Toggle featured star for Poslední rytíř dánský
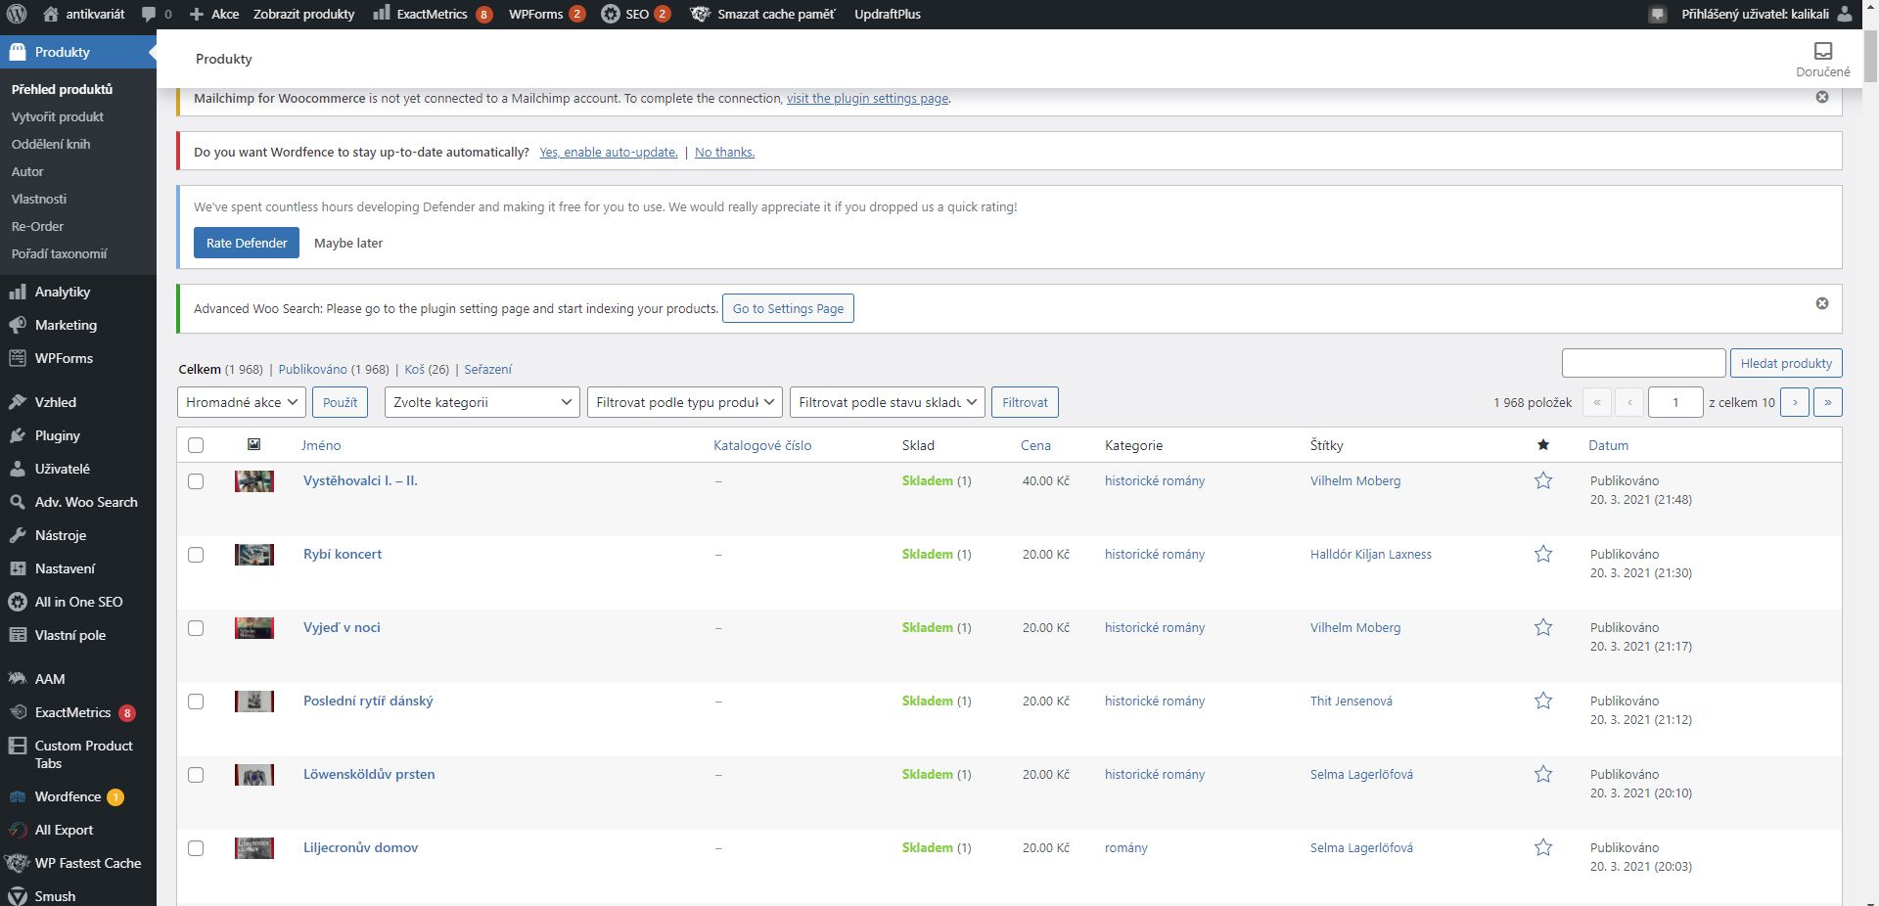 pyautogui.click(x=1543, y=701)
